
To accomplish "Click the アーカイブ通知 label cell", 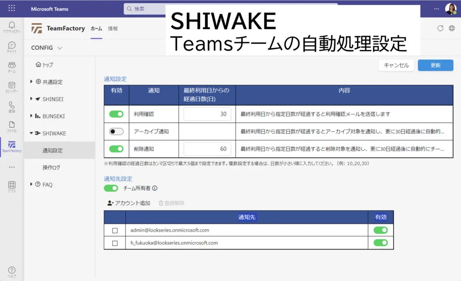I will click(x=154, y=131).
